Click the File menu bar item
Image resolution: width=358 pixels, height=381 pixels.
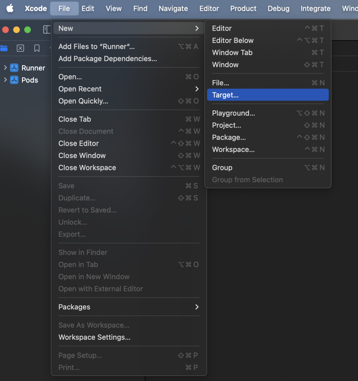tap(64, 8)
